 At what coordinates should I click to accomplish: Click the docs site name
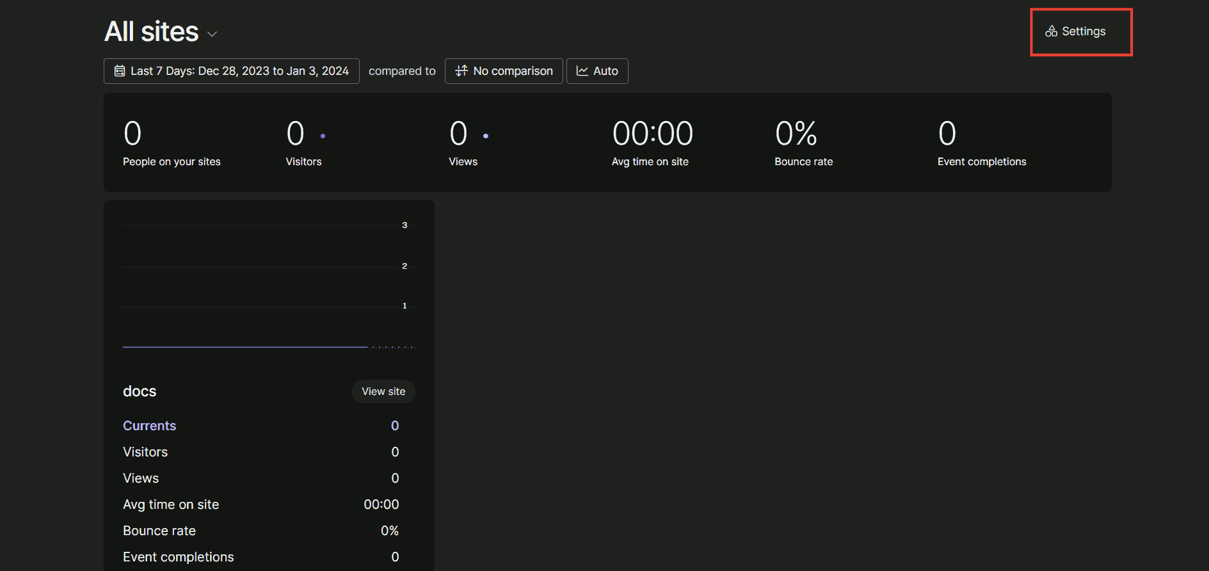140,391
